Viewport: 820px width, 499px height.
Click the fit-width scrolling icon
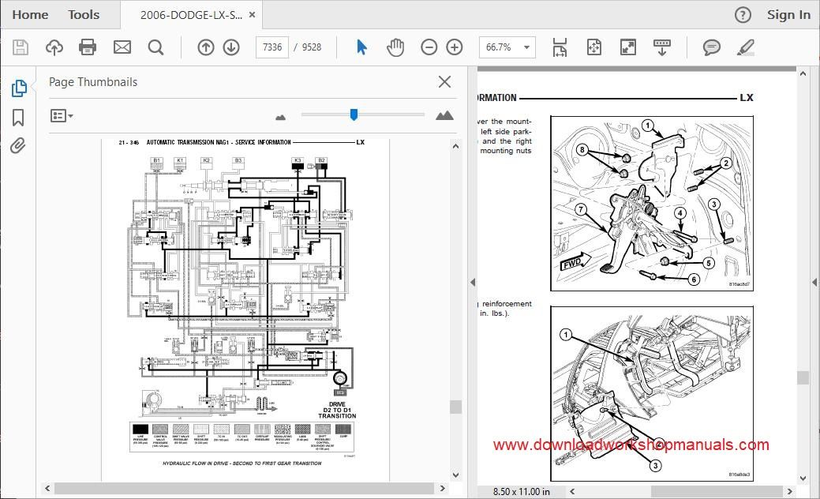click(x=560, y=47)
